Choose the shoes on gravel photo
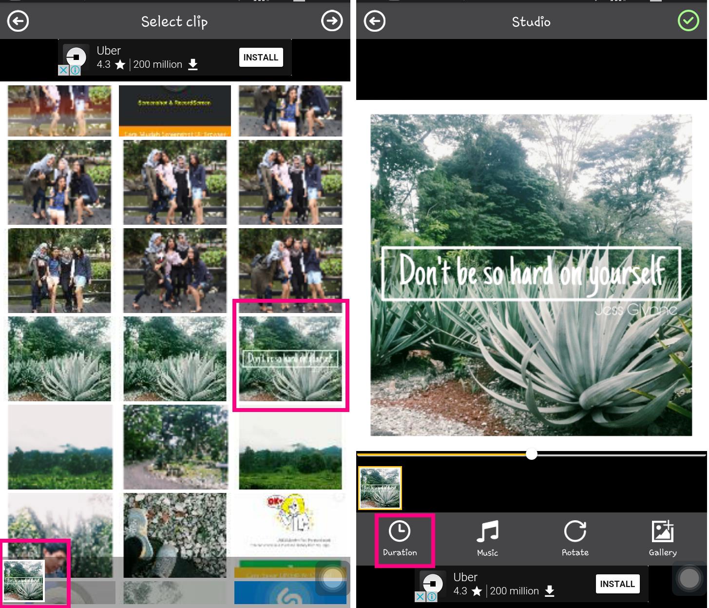The image size is (709, 608). coord(175,535)
